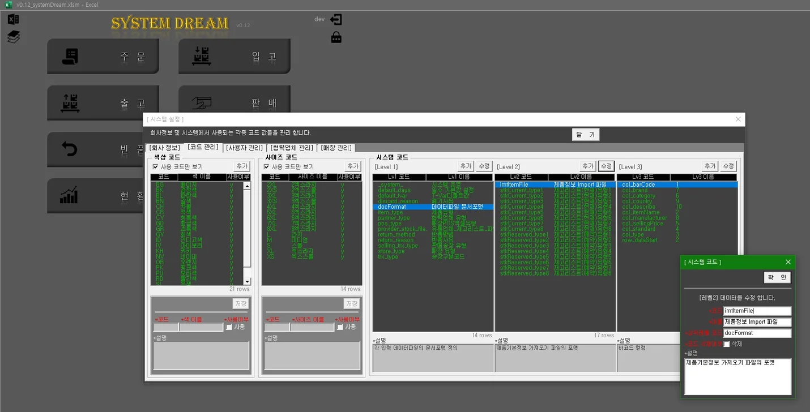This screenshot has width=810, height=412.
Task: Select the XS size code row
Action: click(x=312, y=256)
